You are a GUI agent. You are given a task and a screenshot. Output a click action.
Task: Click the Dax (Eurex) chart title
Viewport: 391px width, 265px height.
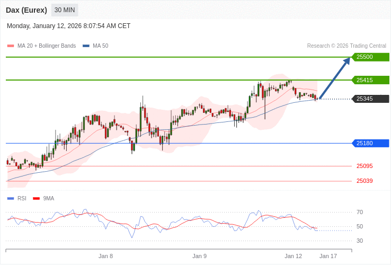(x=26, y=10)
